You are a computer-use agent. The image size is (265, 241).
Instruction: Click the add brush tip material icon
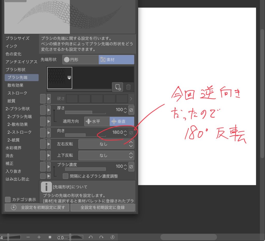click(x=117, y=87)
